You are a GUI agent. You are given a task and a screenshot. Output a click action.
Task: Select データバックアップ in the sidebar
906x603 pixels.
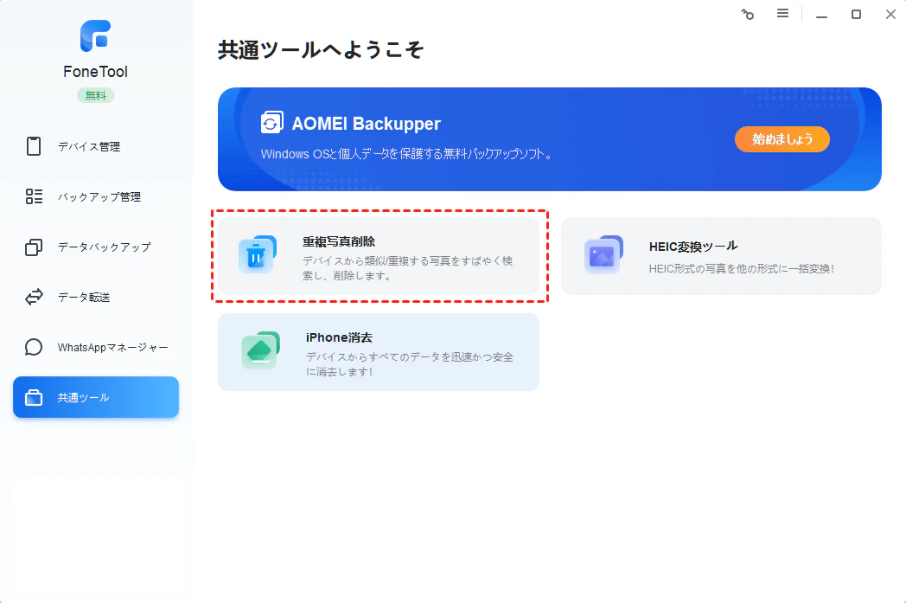click(96, 247)
